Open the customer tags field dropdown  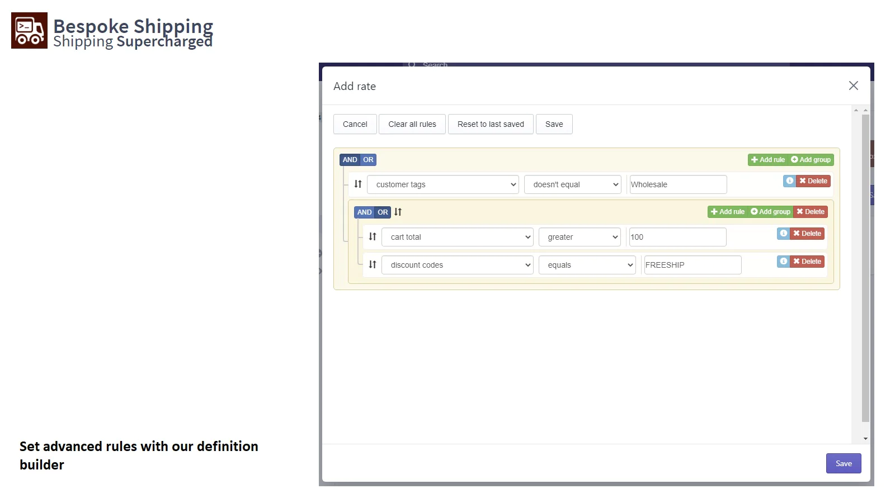pos(443,184)
